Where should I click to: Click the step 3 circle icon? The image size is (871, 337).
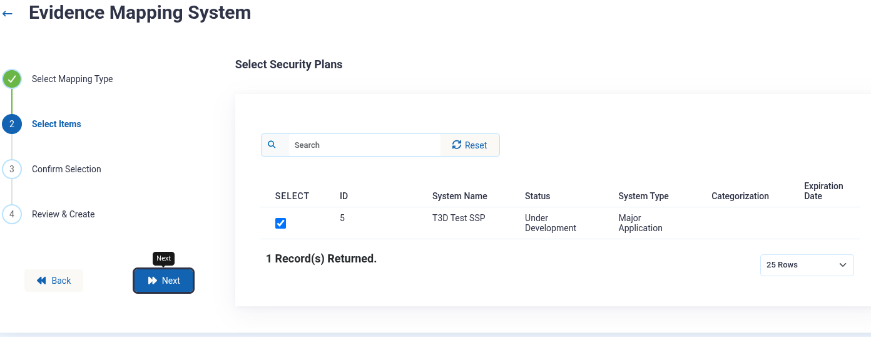click(x=12, y=169)
